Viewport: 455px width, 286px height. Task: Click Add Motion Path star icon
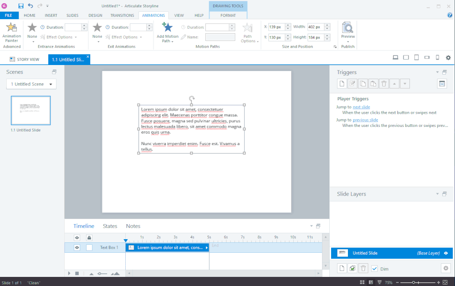pos(167,28)
